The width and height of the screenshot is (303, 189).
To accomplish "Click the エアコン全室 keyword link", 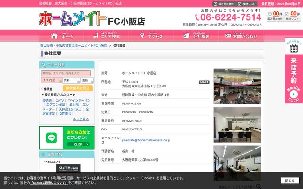I will (56, 105).
